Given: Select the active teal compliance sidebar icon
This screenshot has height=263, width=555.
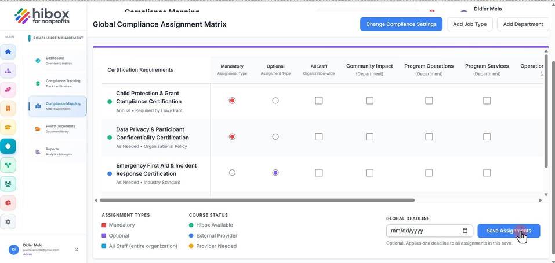Looking at the screenshot, I should click(8, 146).
